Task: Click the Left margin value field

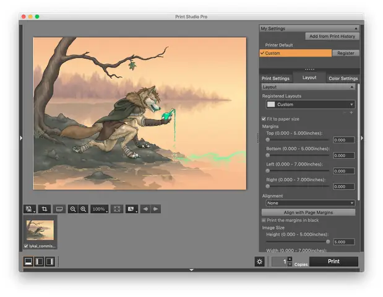Action: [x=344, y=171]
